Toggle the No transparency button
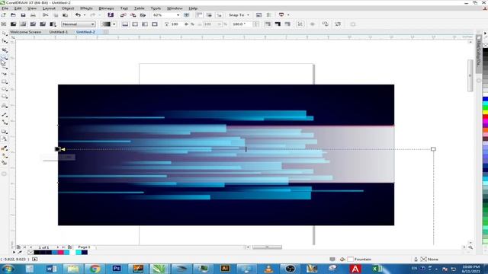The width and height of the screenshot is (488, 274). point(3,24)
